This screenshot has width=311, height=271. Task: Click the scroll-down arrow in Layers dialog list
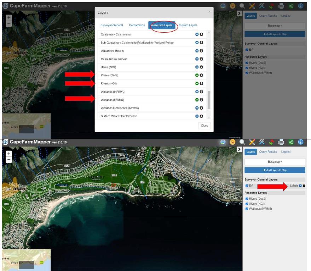click(209, 117)
